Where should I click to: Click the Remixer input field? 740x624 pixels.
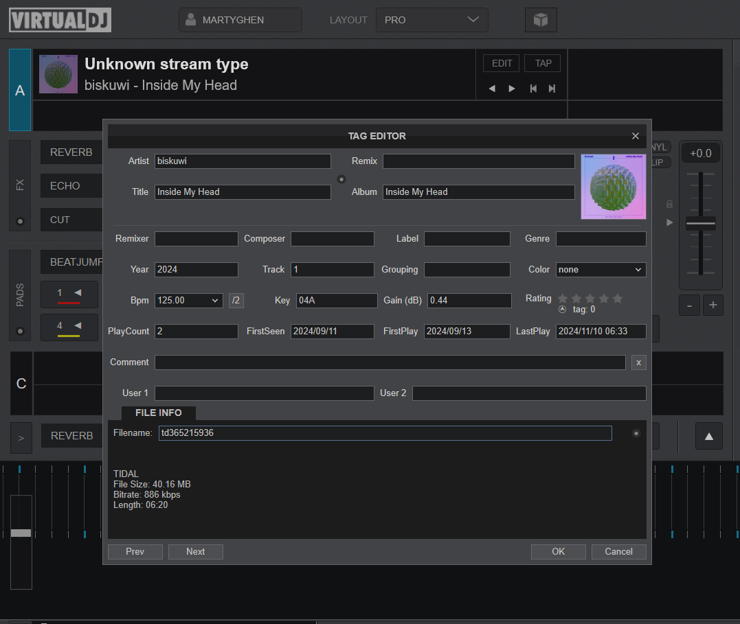(x=197, y=239)
